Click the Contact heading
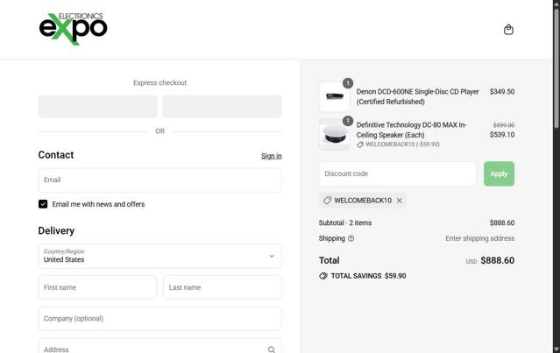560x353 pixels. [x=56, y=155]
